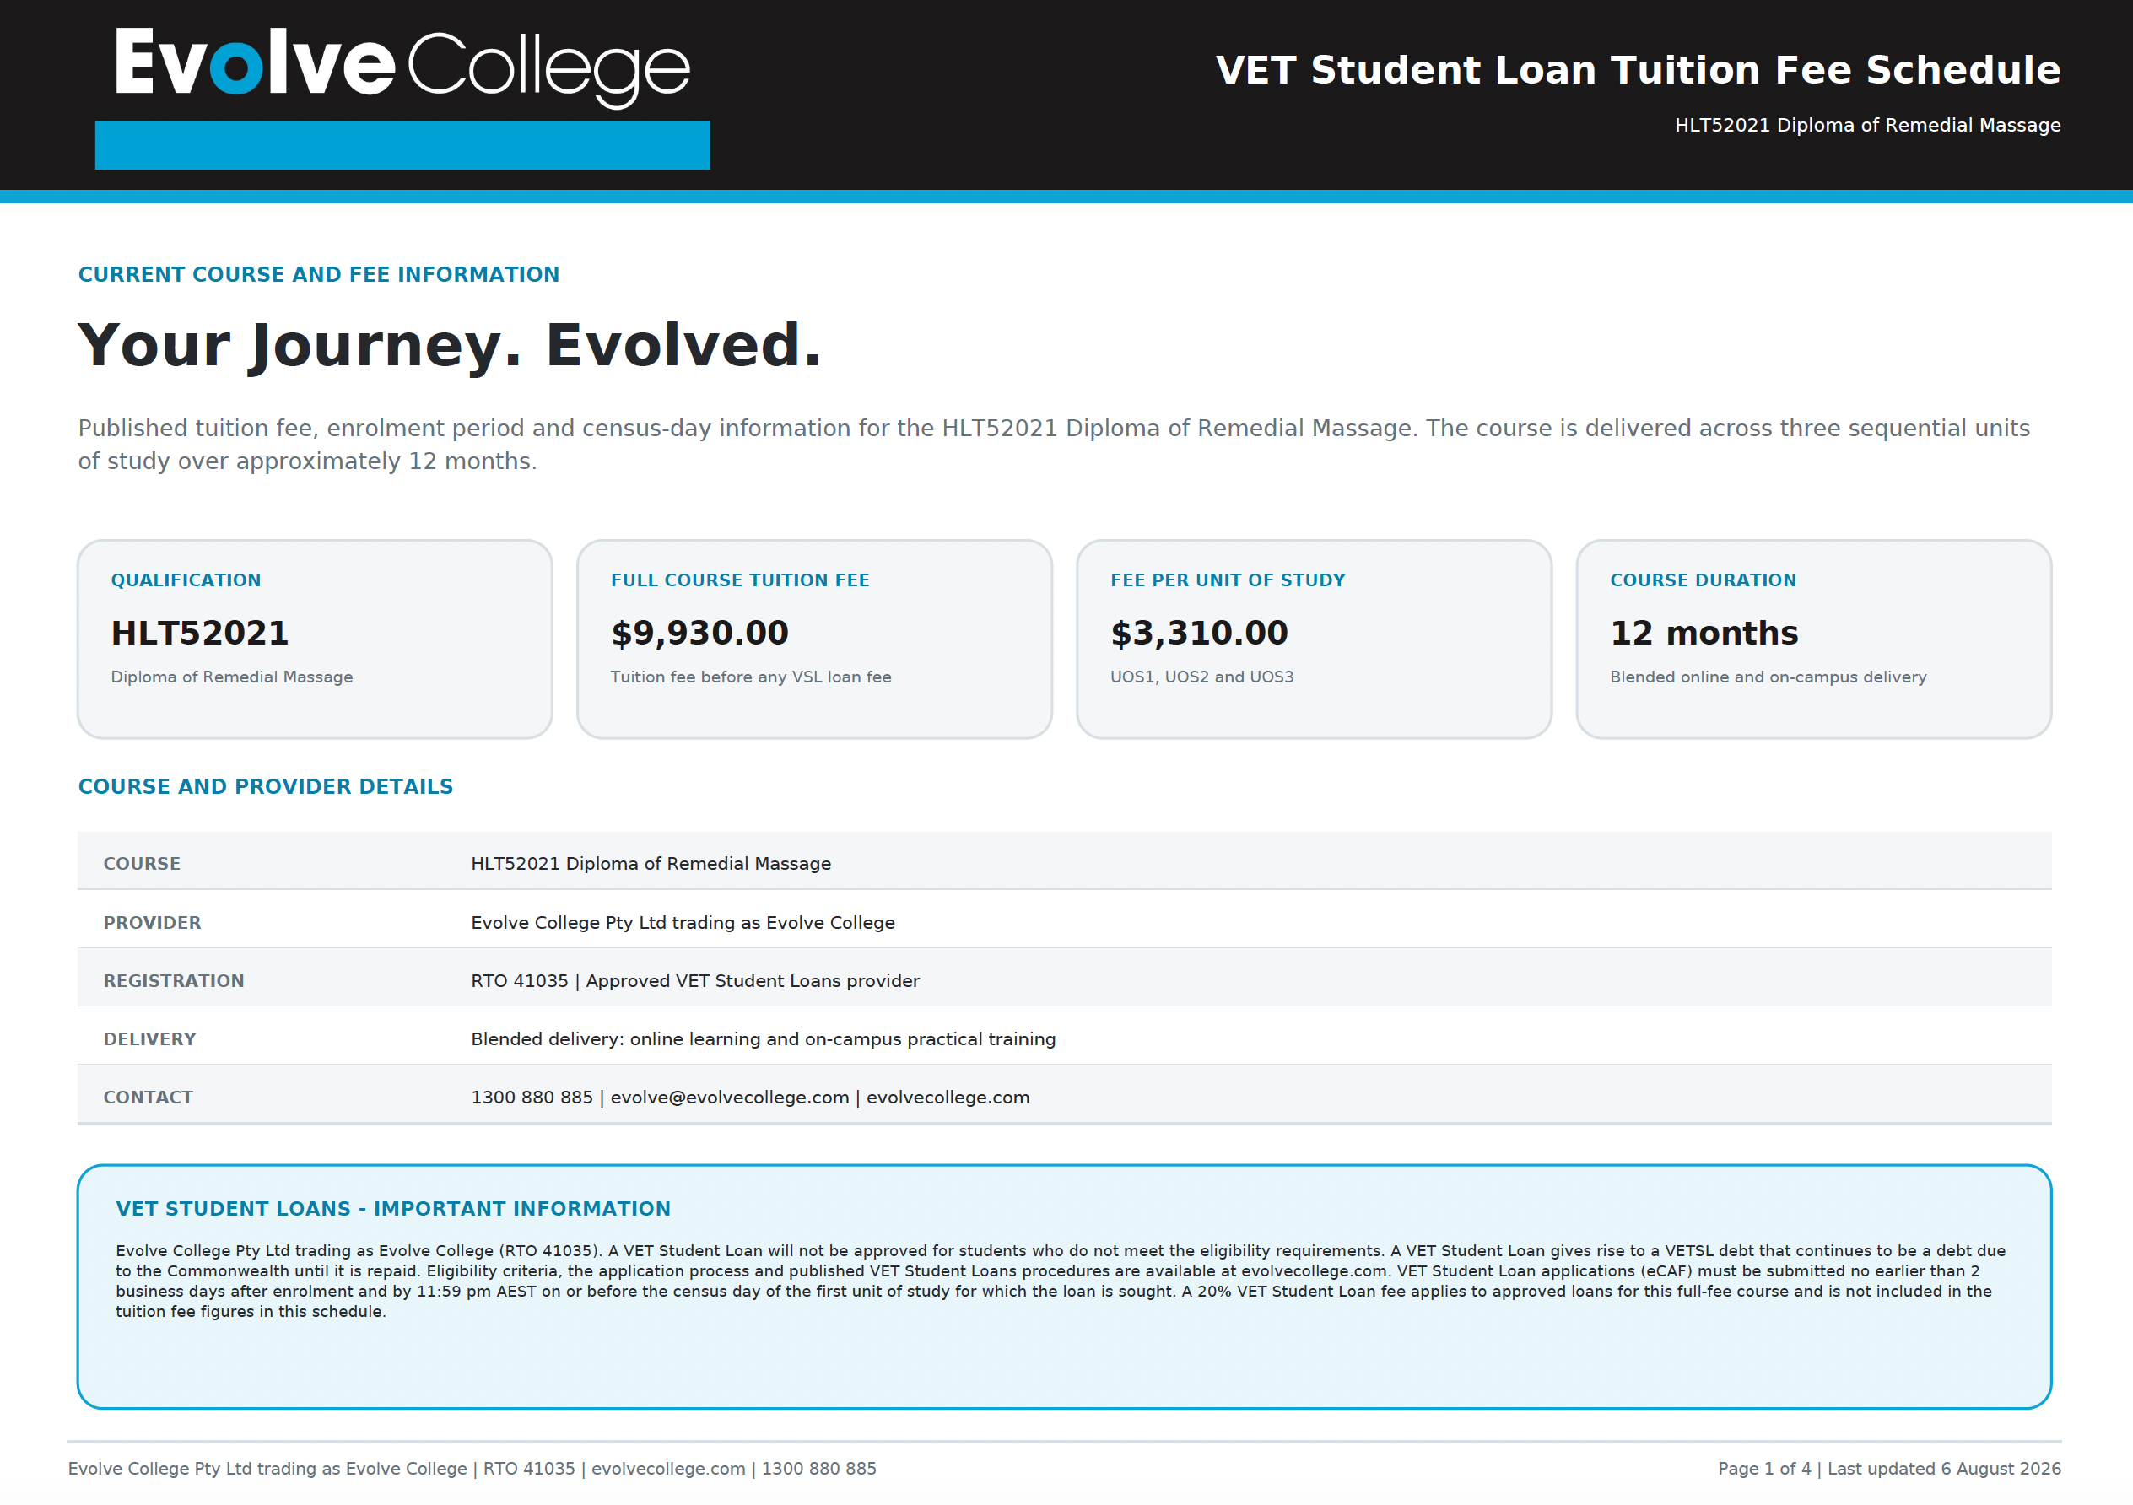Click the Page 1 of 4 footer indicator
The image size is (2133, 1505).
[x=1764, y=1469]
